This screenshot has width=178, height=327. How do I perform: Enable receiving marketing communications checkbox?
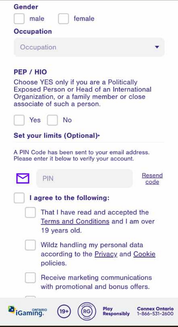30,277
